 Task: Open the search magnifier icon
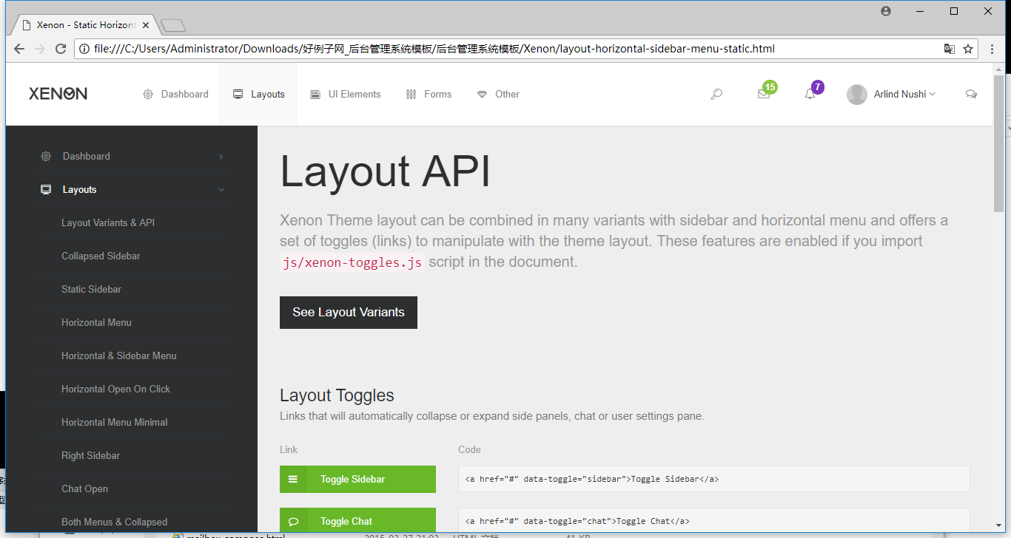(716, 94)
